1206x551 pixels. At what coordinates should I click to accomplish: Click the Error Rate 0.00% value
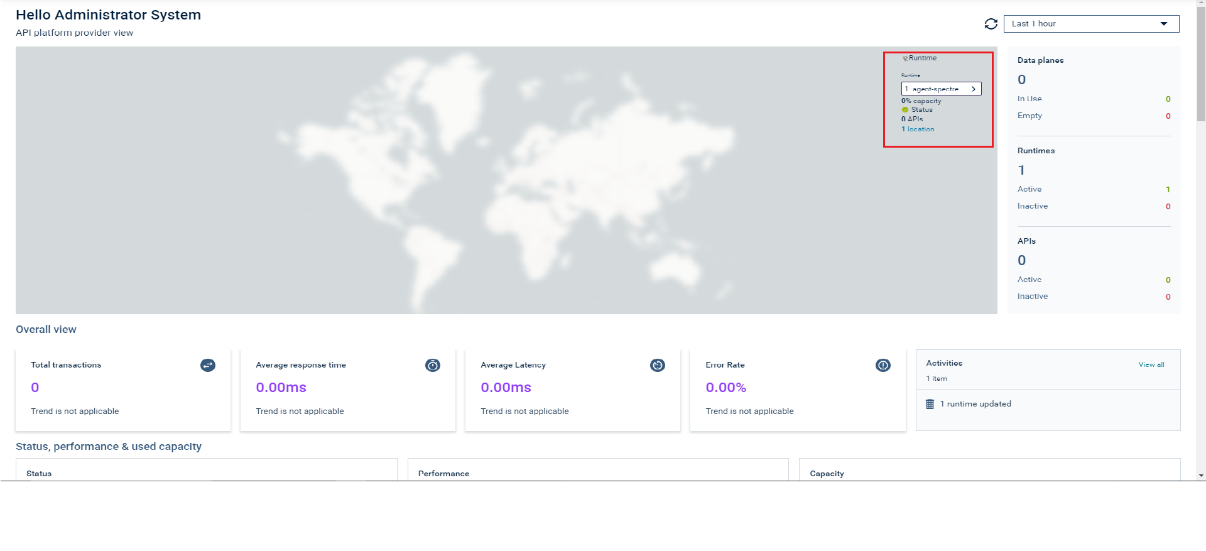pyautogui.click(x=725, y=388)
